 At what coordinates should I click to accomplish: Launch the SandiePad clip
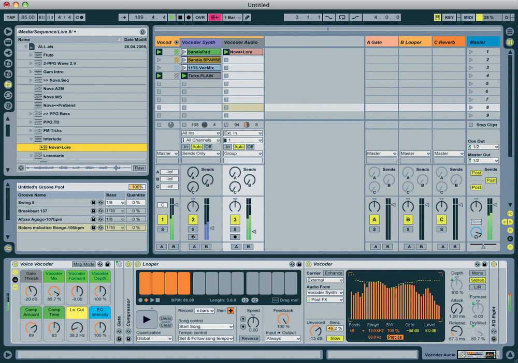pyautogui.click(x=184, y=52)
